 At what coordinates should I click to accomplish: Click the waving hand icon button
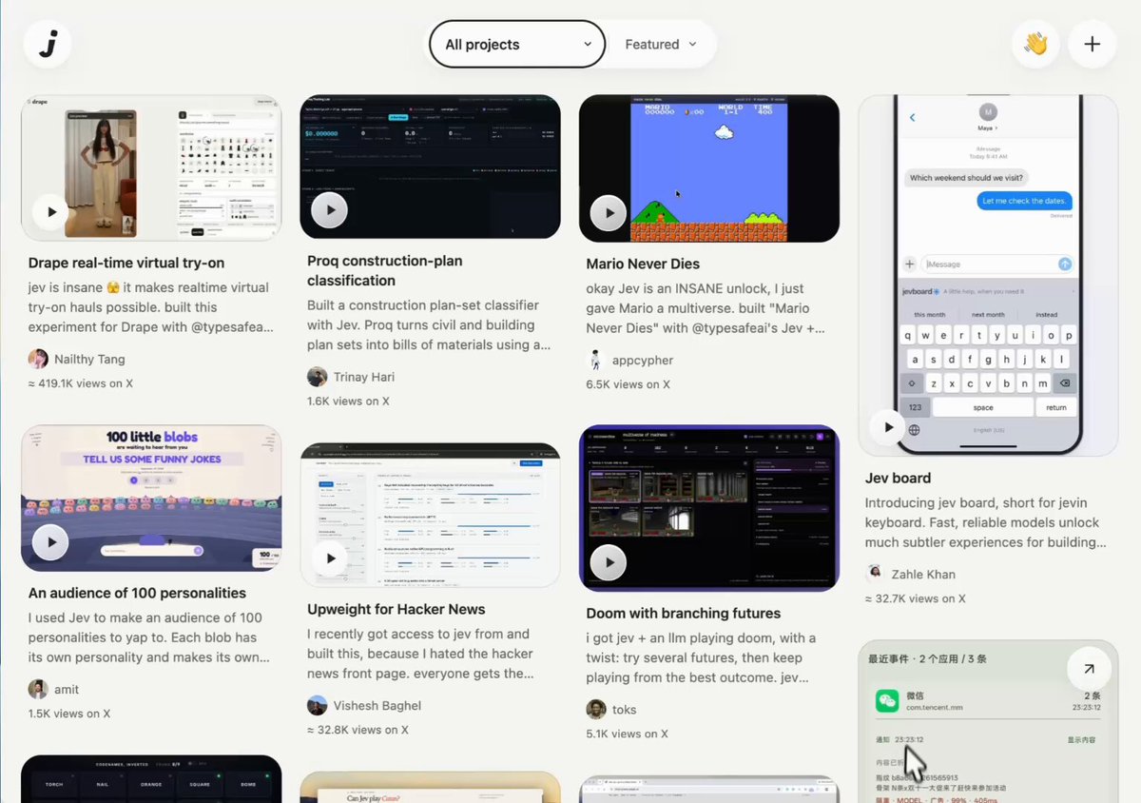point(1035,44)
